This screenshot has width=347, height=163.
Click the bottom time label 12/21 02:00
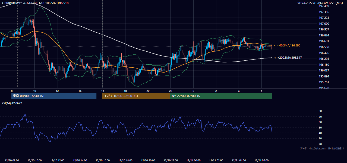(x=216, y=161)
